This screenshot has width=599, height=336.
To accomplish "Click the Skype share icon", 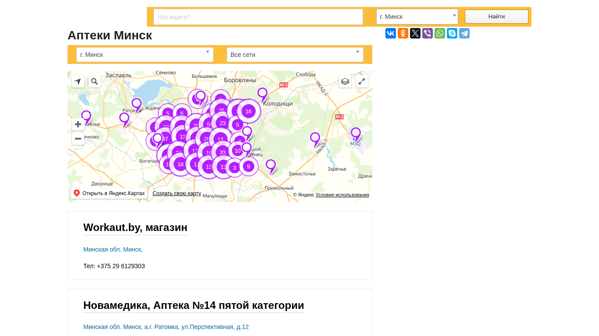I will click(452, 33).
